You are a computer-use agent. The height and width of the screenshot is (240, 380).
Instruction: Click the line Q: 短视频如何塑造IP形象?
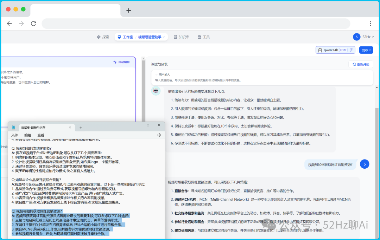(x=32, y=148)
